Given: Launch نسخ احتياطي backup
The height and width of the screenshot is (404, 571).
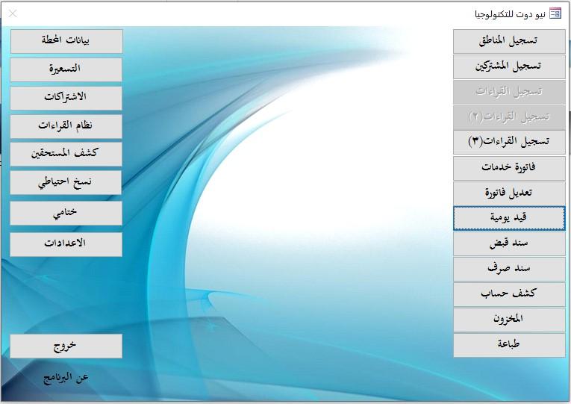Looking at the screenshot, I should 66,182.
